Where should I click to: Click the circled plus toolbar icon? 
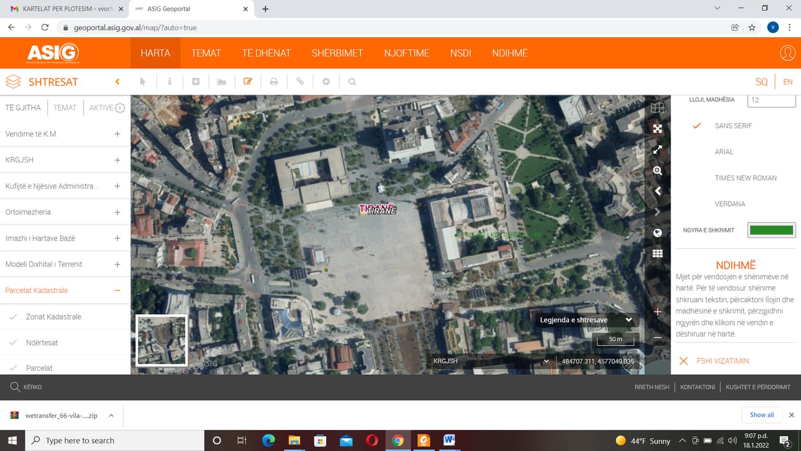point(326,82)
